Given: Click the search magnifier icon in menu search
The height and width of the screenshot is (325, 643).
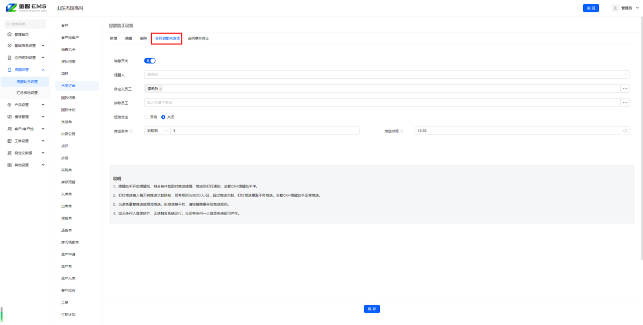Looking at the screenshot, I should point(9,24).
